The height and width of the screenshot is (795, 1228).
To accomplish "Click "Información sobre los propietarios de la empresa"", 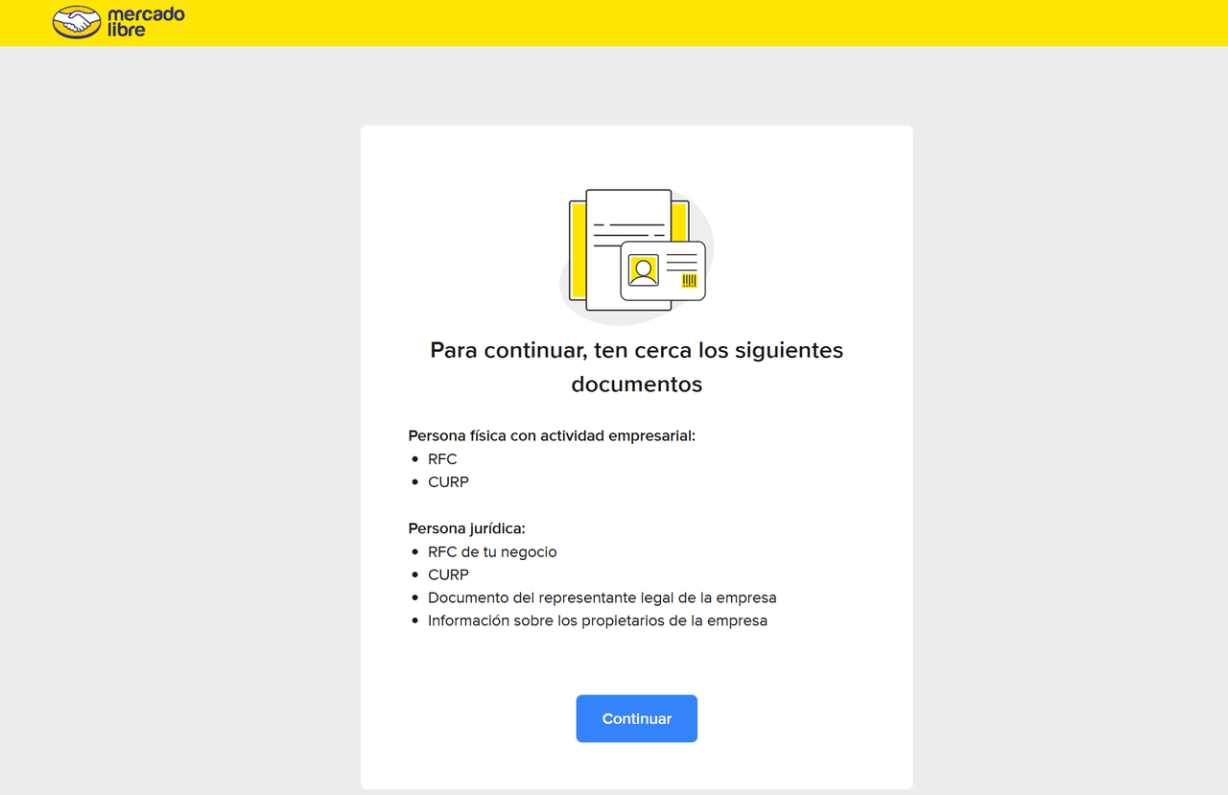I will tap(597, 620).
